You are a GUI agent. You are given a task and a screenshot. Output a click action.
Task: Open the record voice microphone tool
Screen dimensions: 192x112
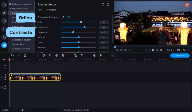coord(101,55)
